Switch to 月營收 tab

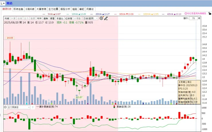click(90, 9)
